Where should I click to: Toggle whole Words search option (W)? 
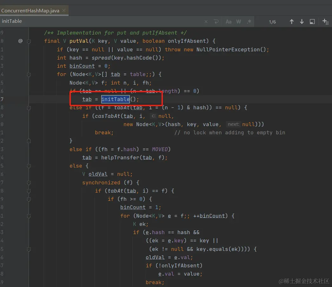[239, 22]
